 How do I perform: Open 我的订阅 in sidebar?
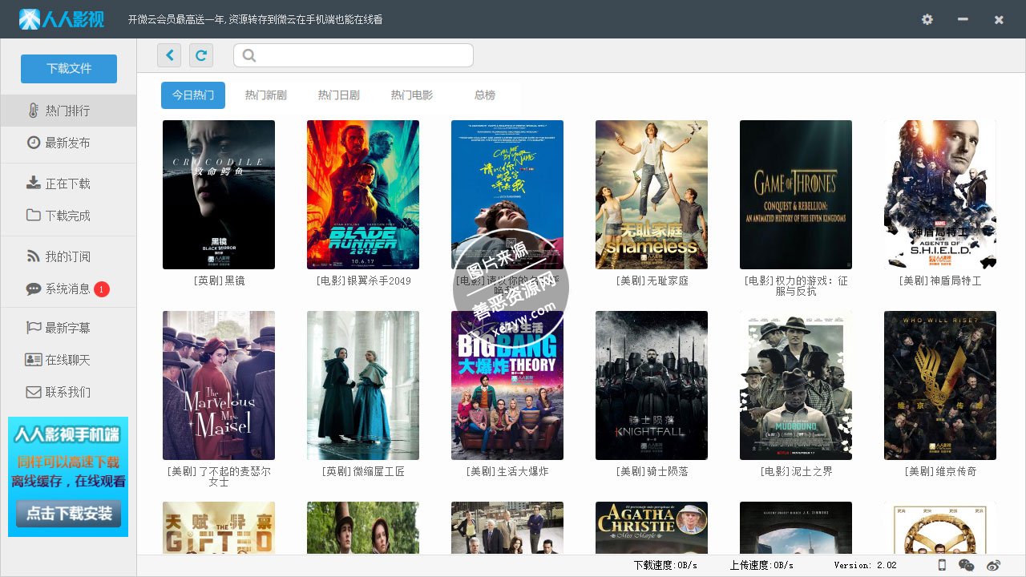pyautogui.click(x=68, y=256)
